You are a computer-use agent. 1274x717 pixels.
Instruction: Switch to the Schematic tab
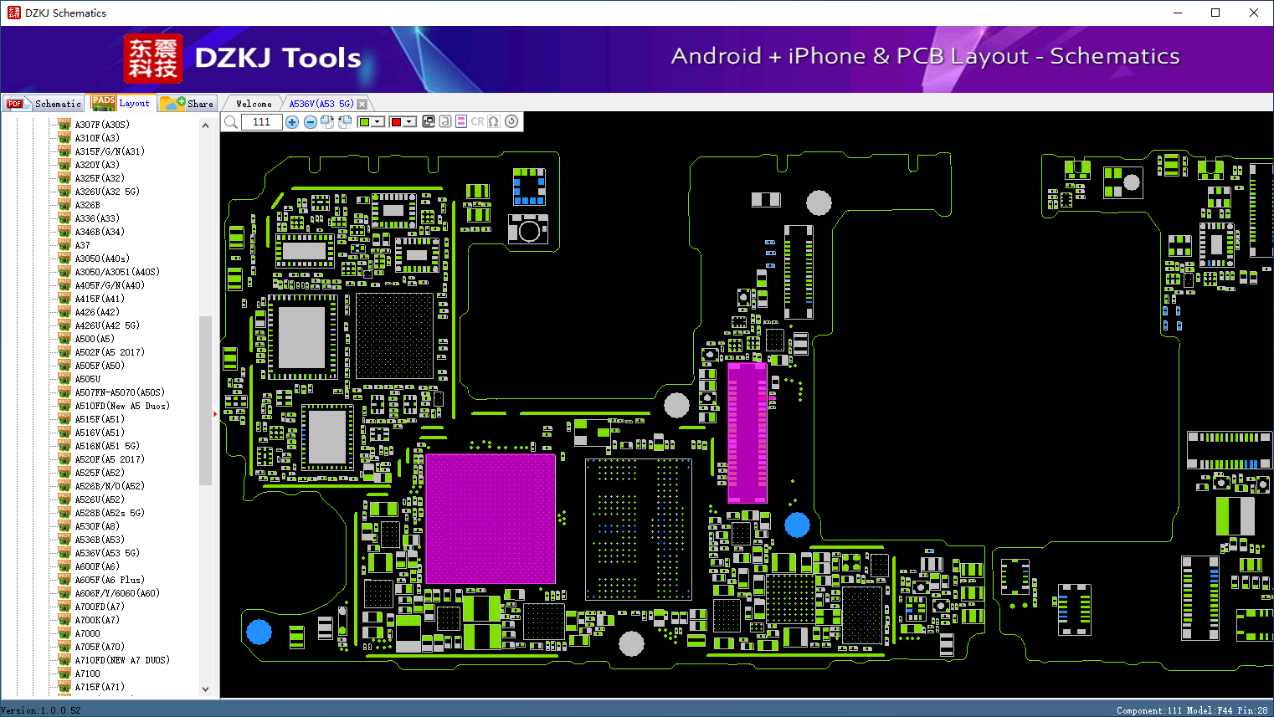tap(44, 103)
